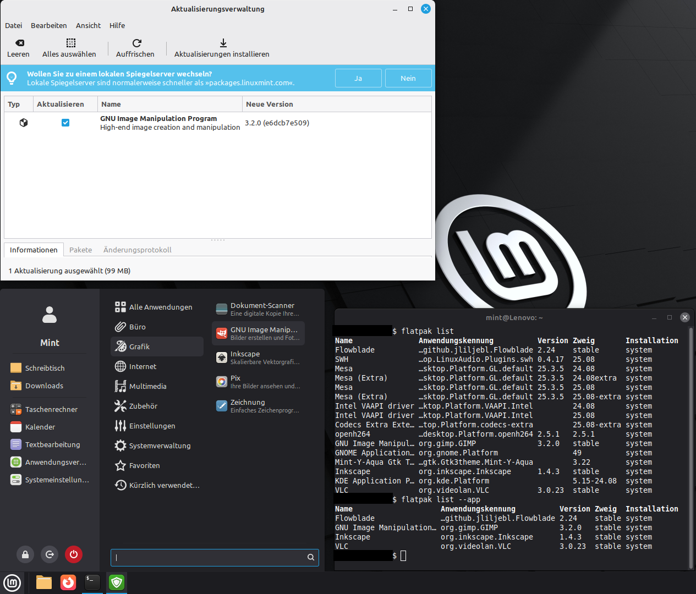Uncheck the GNU Image Manipulation Program update
The image size is (696, 594).
[x=65, y=123]
